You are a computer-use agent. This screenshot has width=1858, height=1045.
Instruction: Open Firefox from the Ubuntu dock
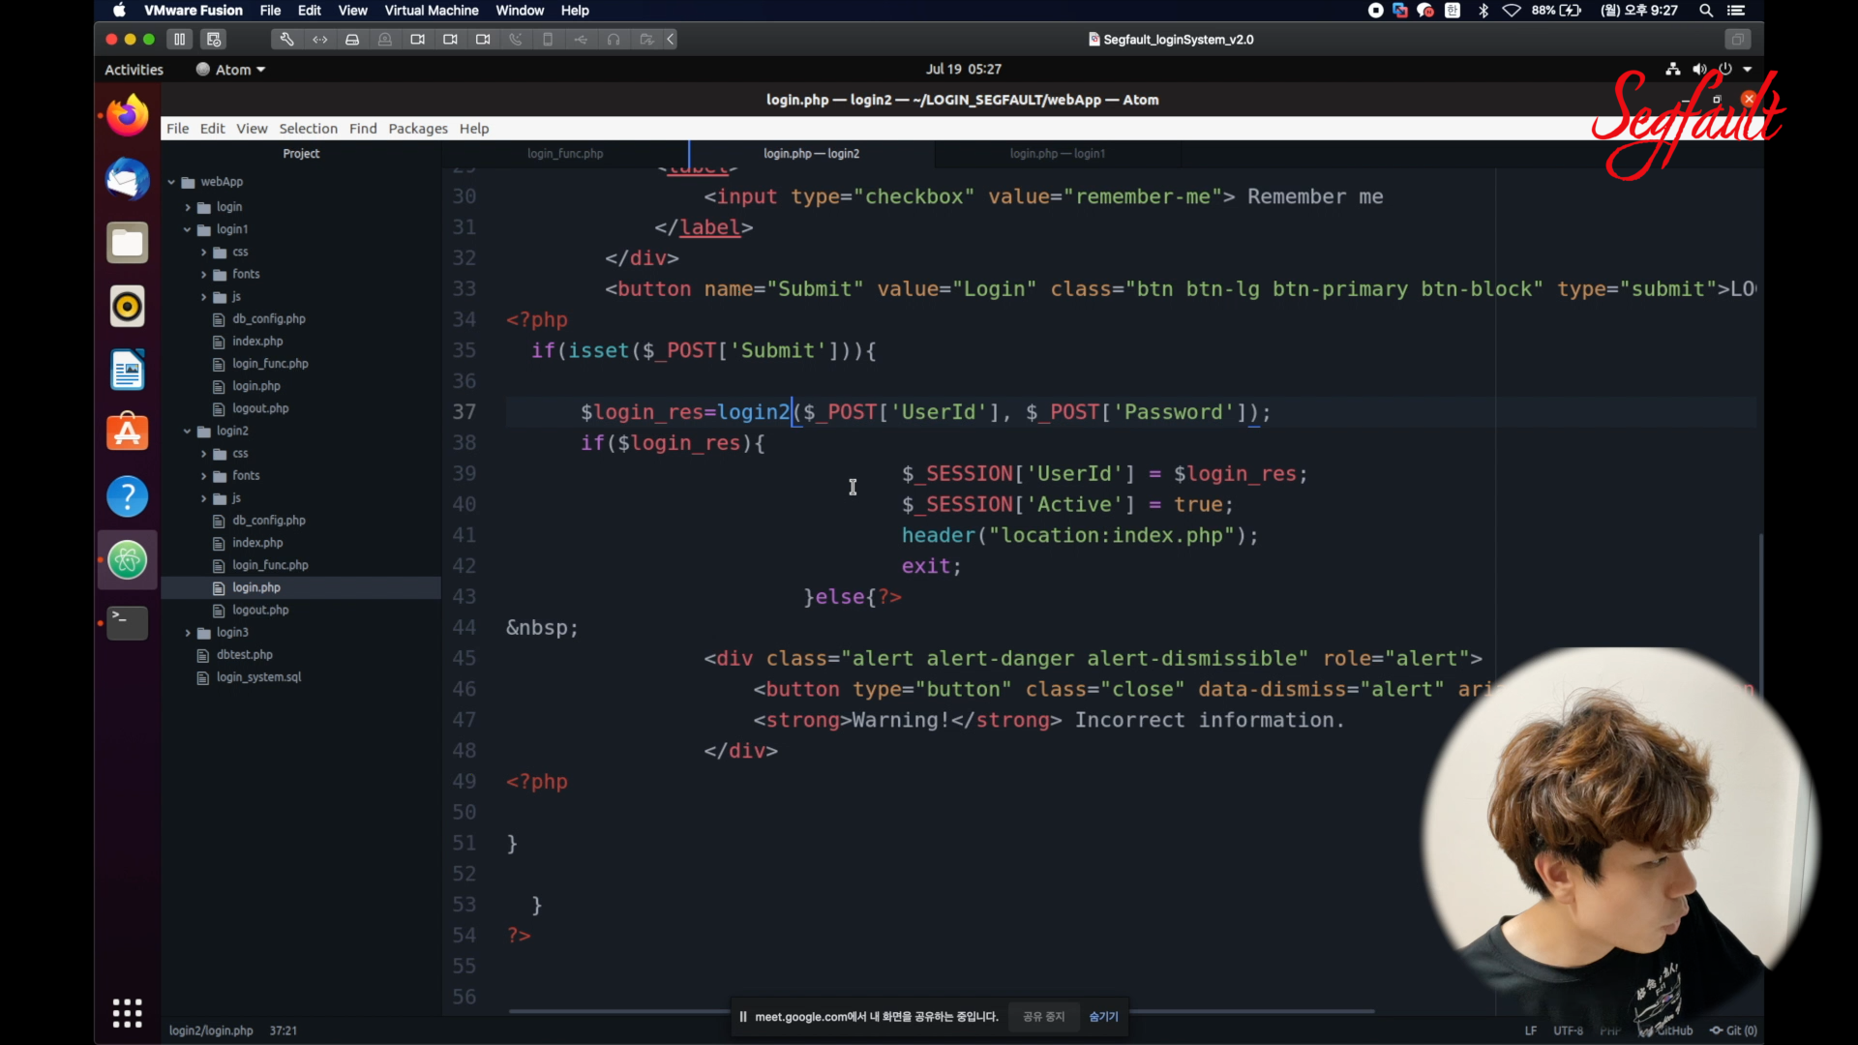127,115
